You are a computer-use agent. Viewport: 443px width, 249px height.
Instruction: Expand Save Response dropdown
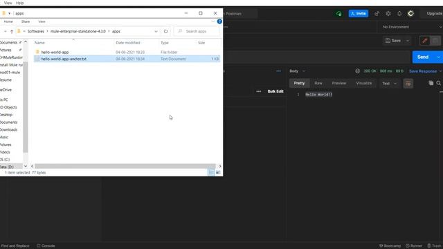point(441,71)
